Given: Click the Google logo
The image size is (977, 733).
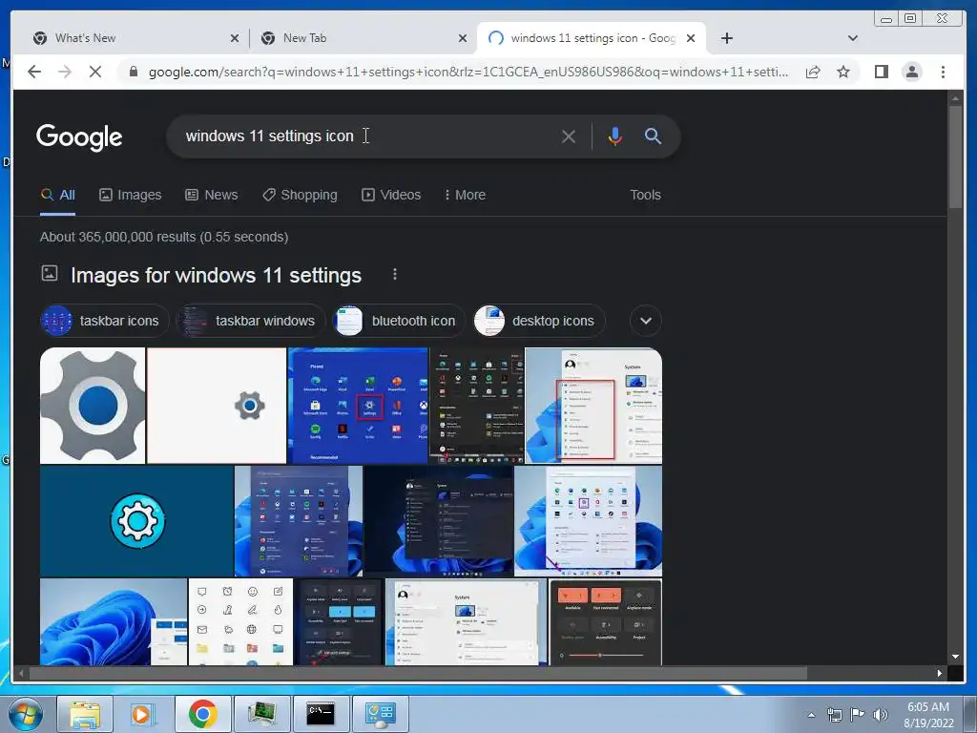Looking at the screenshot, I should click(79, 137).
